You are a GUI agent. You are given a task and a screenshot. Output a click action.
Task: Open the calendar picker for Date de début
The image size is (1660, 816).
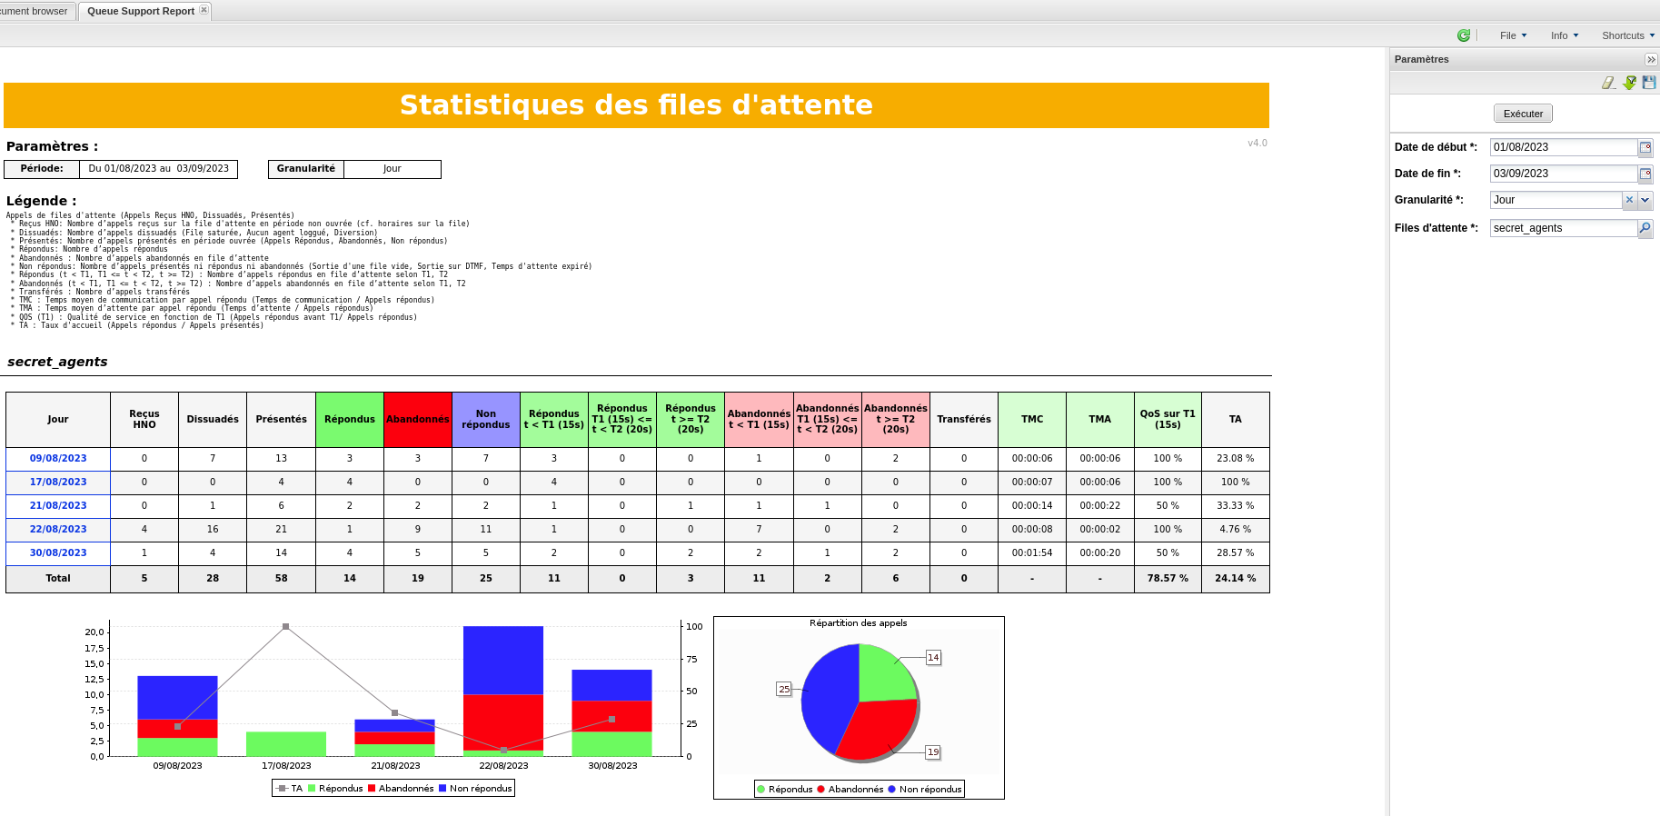1645,147
